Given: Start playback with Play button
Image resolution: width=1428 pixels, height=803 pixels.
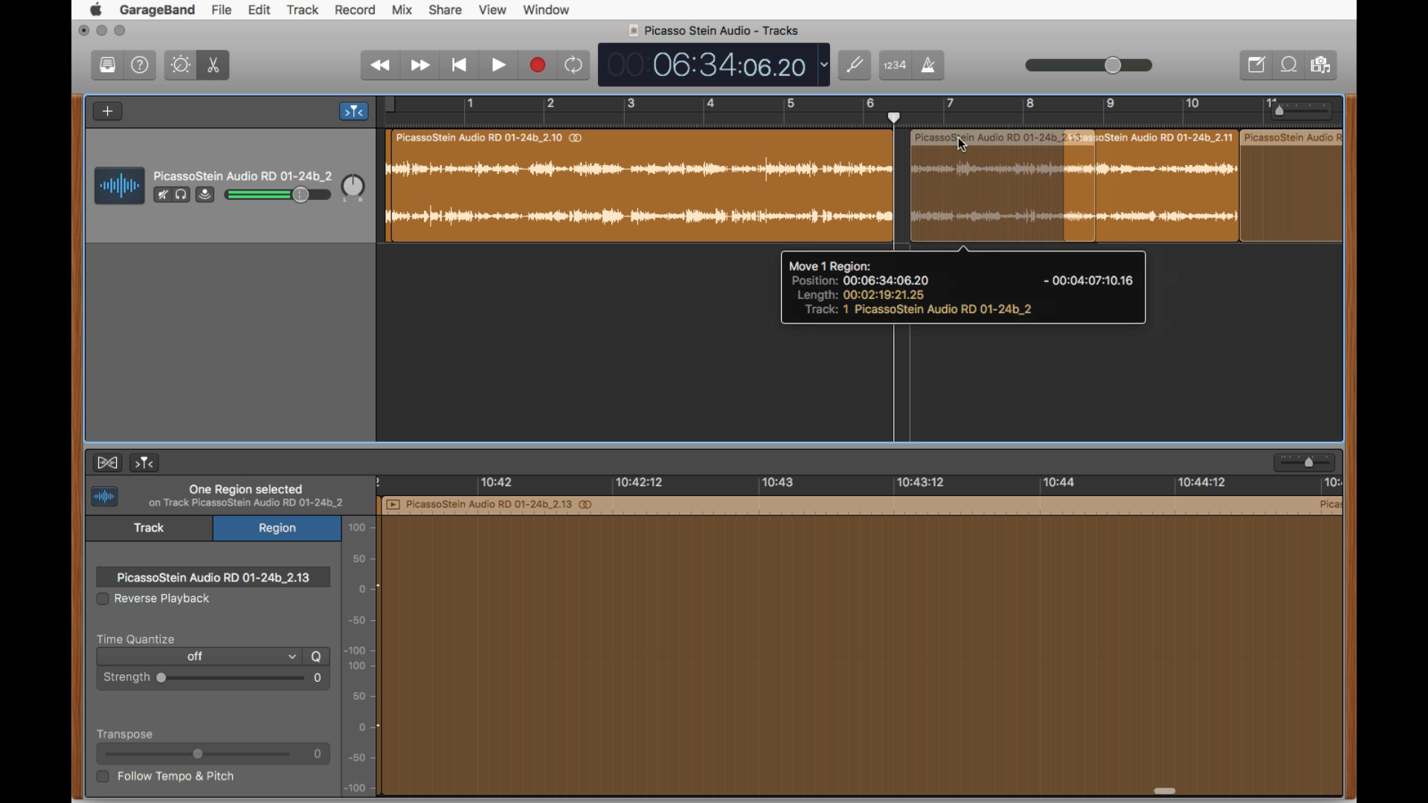Looking at the screenshot, I should [499, 65].
